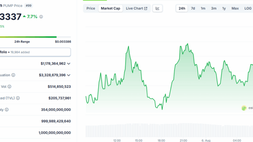253x142 pixels.
Task: Click the $514,850,523 volume value
Action: coord(59,87)
